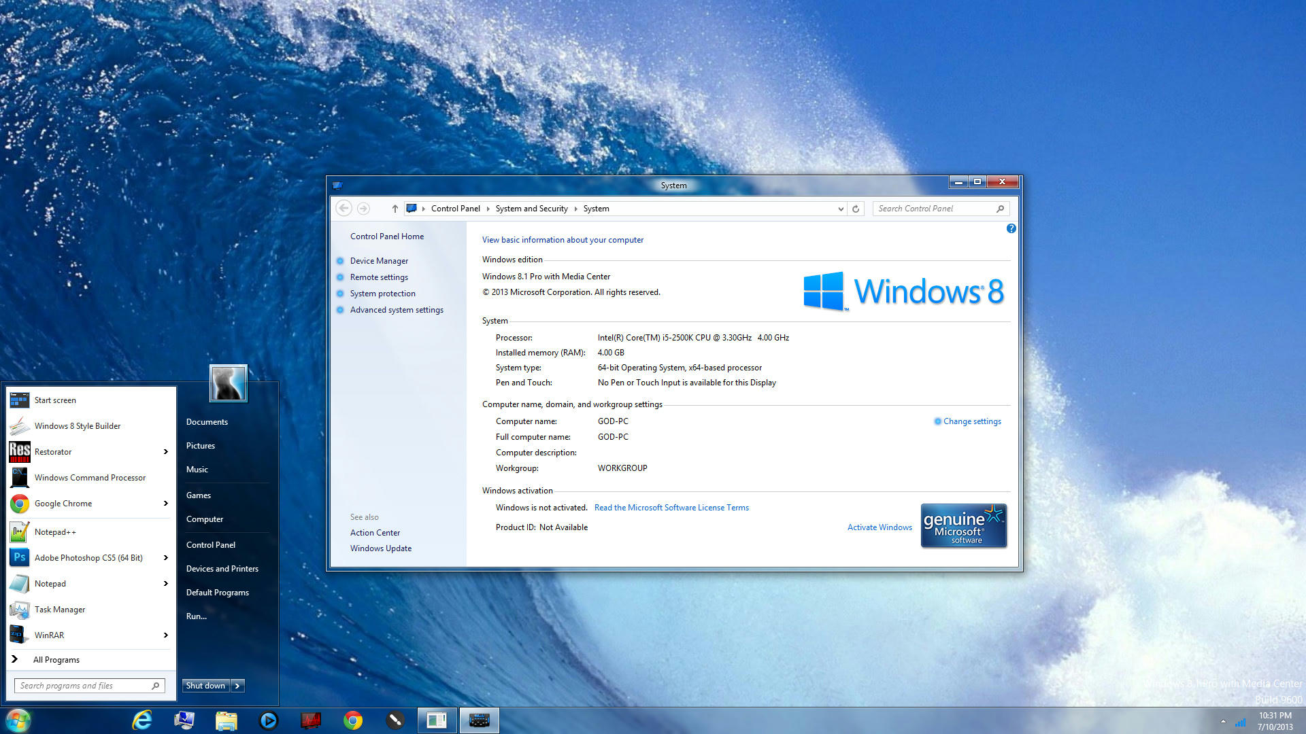Open the Shut down options arrow
The height and width of the screenshot is (734, 1306).
coord(237,686)
